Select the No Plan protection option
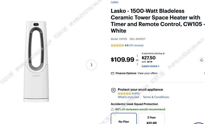Viewport: 205px width, 124px height. (x=124, y=119)
